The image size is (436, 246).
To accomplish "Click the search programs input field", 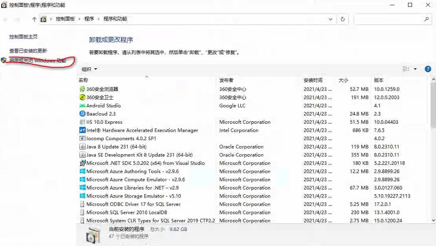I will coord(389,19).
